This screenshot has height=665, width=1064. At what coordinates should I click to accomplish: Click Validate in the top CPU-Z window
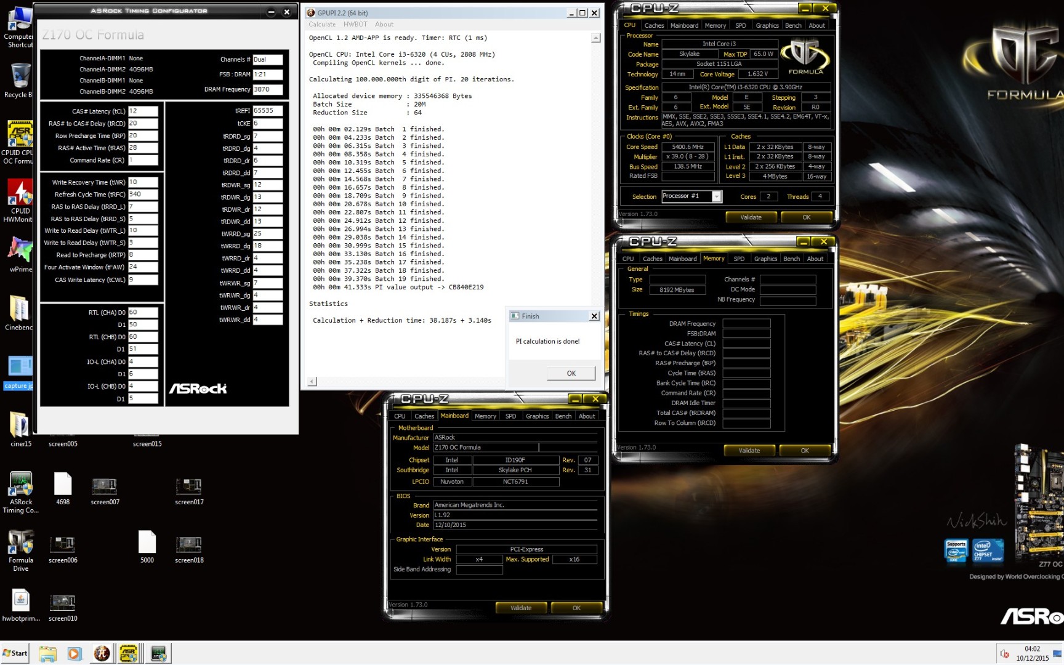pyautogui.click(x=751, y=217)
